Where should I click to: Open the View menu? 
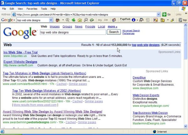20,9
